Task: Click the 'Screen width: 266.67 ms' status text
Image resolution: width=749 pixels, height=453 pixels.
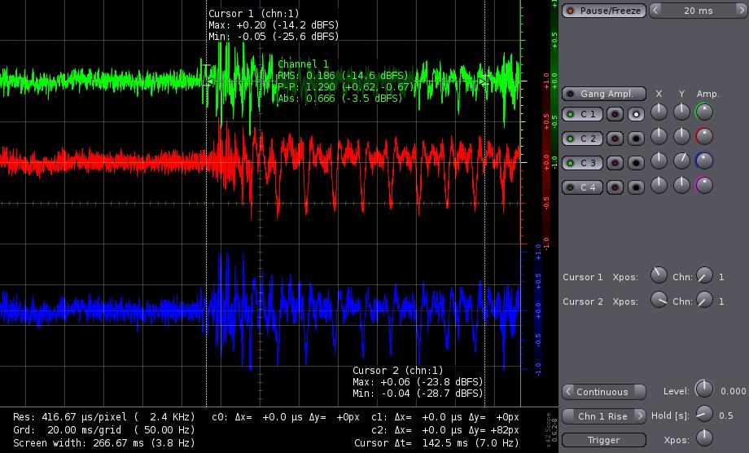Action: (104, 443)
